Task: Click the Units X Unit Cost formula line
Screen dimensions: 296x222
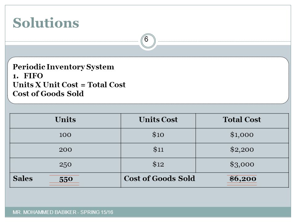Action: (x=69, y=85)
